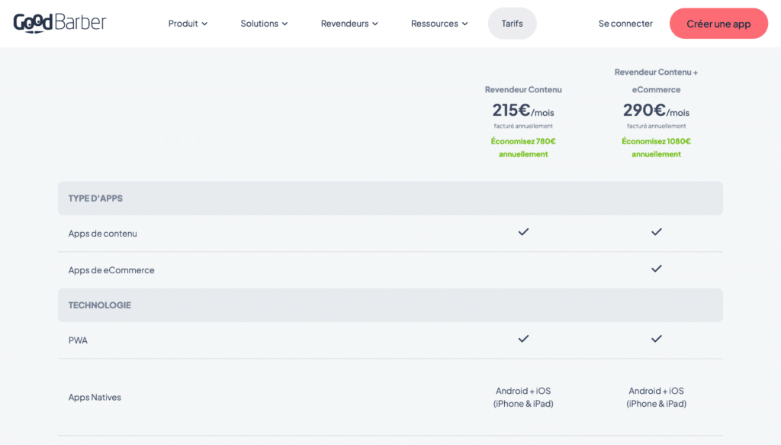Screen dimensions: 781x445
Task: Click PWA checkmark under Revendeur Contenu
Action: tap(523, 339)
